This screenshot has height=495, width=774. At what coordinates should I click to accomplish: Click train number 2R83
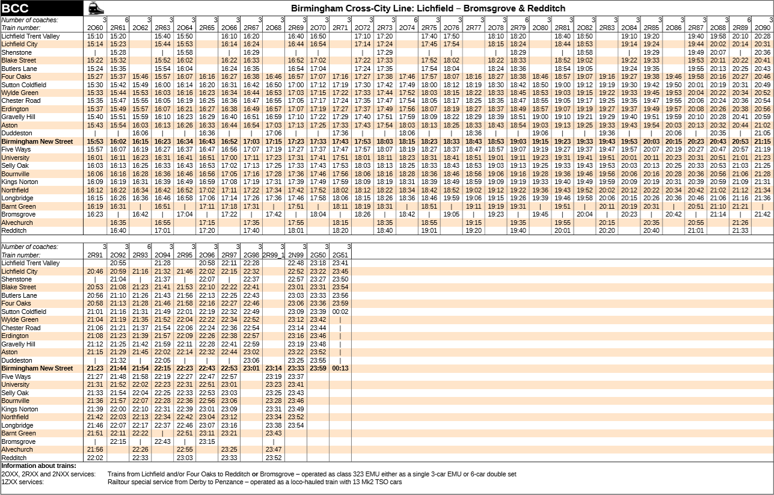point(607,28)
